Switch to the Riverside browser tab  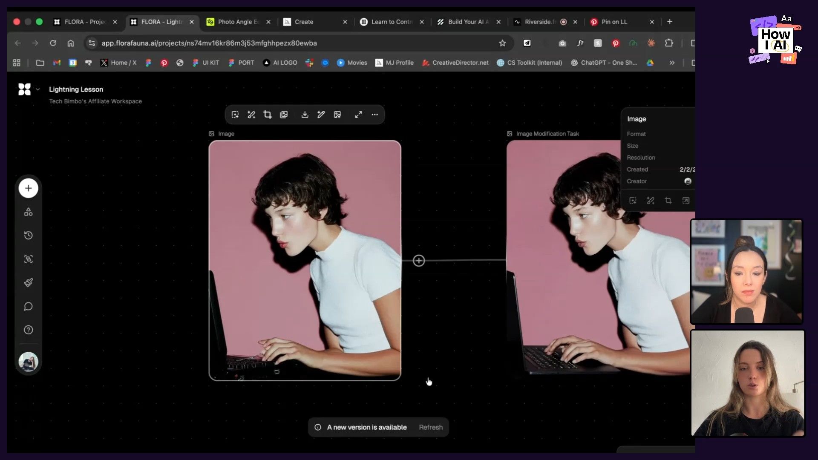coord(540,22)
